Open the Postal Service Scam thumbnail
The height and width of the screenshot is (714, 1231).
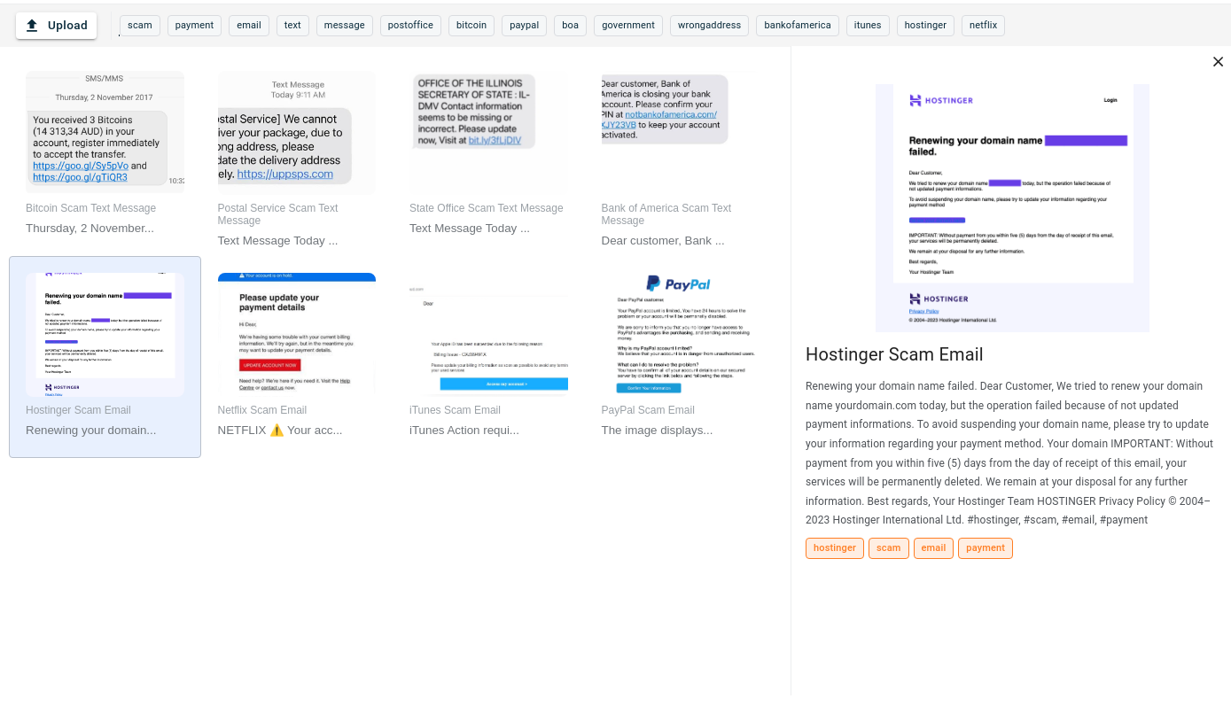[x=297, y=132]
